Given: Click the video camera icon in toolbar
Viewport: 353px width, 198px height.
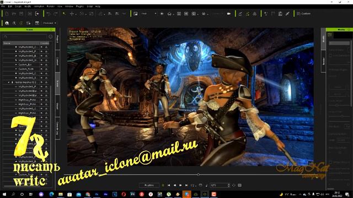Looking at the screenshot, I should coord(229,14).
